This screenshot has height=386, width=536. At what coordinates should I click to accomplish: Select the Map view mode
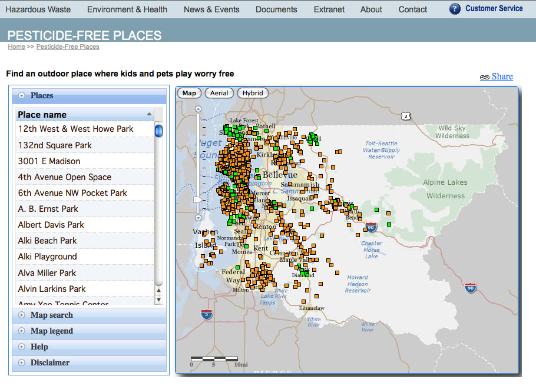(189, 93)
